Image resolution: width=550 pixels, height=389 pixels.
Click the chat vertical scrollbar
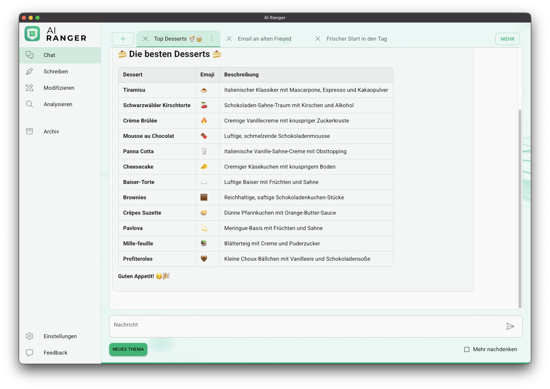520,208
